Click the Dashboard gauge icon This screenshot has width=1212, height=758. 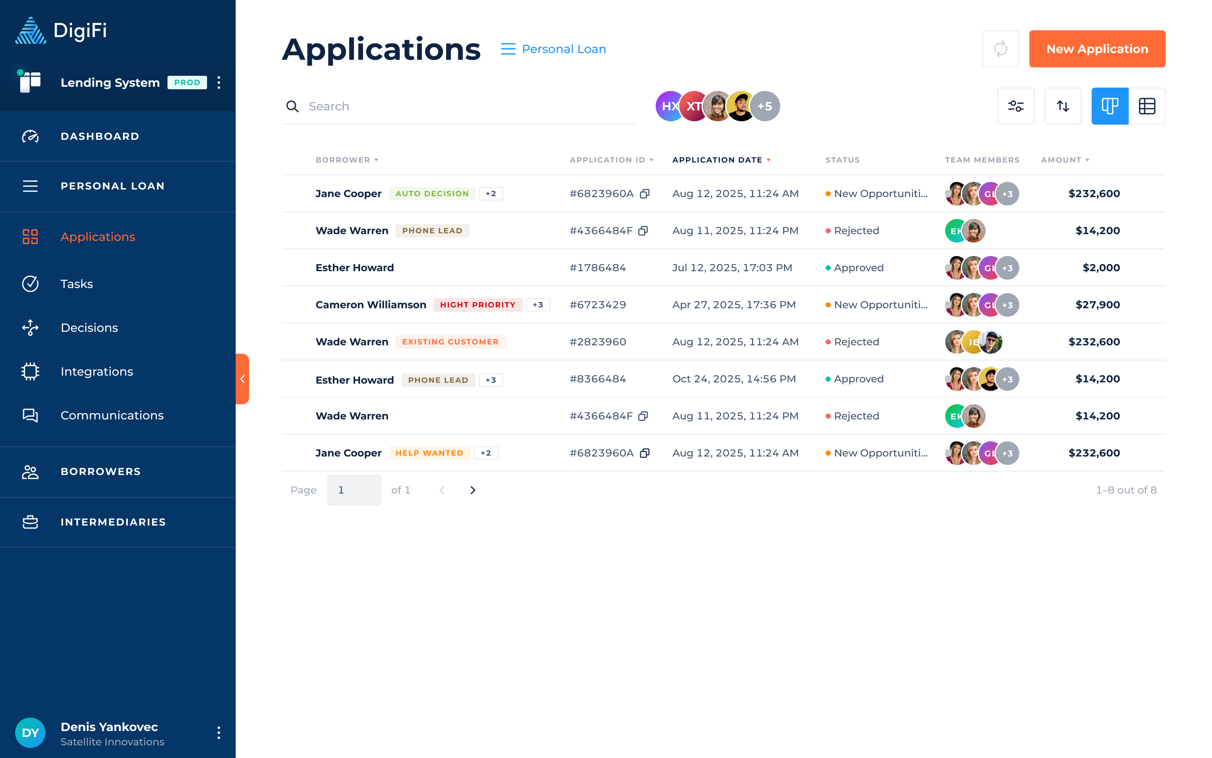tap(30, 136)
